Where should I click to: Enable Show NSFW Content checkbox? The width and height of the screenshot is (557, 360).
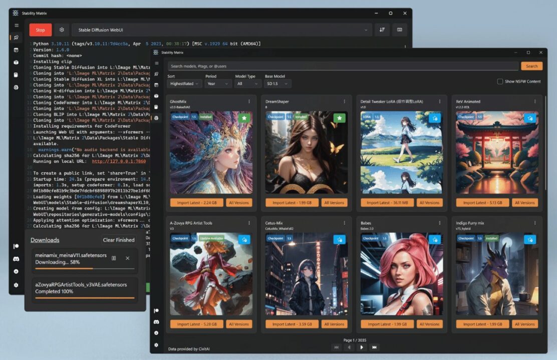tap(500, 81)
